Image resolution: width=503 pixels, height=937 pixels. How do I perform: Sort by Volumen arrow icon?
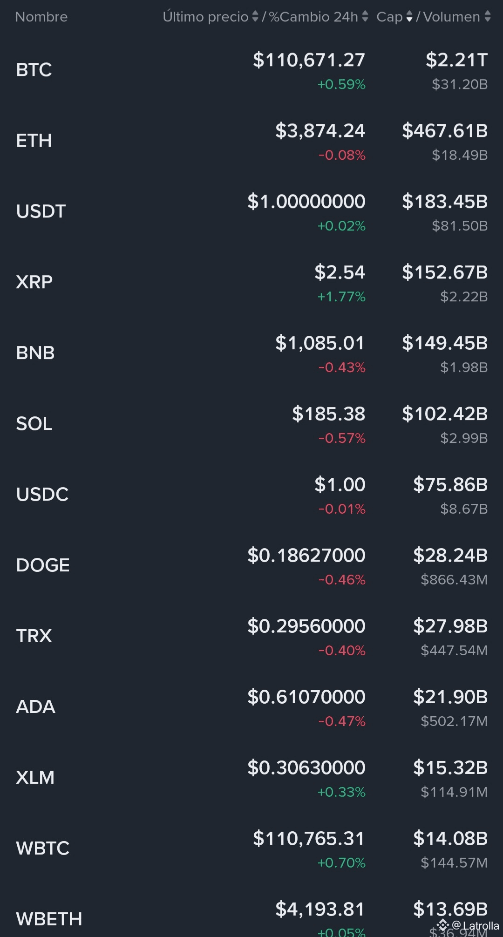pos(488,17)
